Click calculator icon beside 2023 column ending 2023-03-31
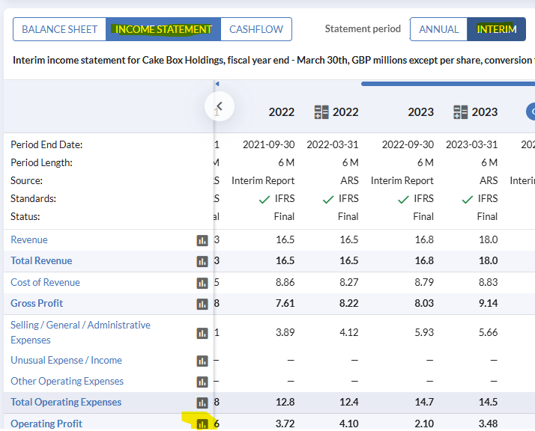Image resolution: width=535 pixels, height=431 pixels. (460, 112)
